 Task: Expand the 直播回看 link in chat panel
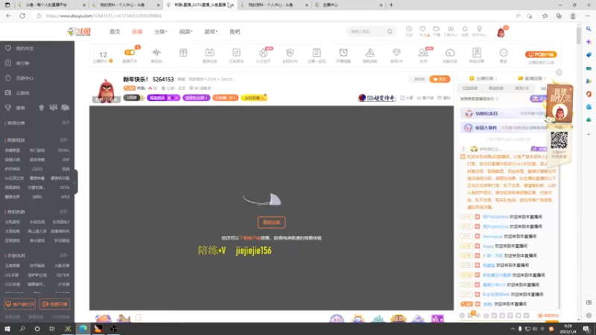click(x=532, y=78)
